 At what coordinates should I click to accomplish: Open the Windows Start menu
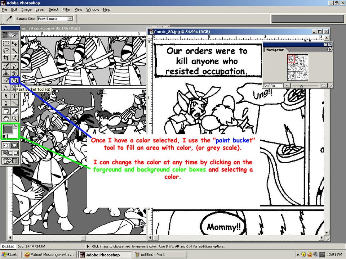(x=9, y=255)
